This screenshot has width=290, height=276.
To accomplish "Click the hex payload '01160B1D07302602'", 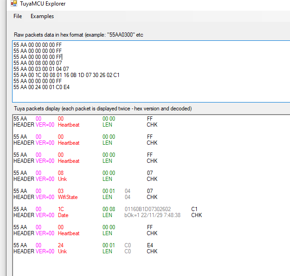I will pos(148,209).
